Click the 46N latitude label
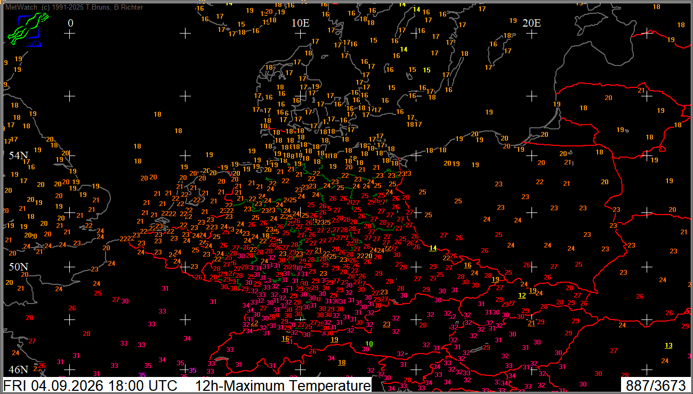The image size is (693, 394). click(x=18, y=370)
